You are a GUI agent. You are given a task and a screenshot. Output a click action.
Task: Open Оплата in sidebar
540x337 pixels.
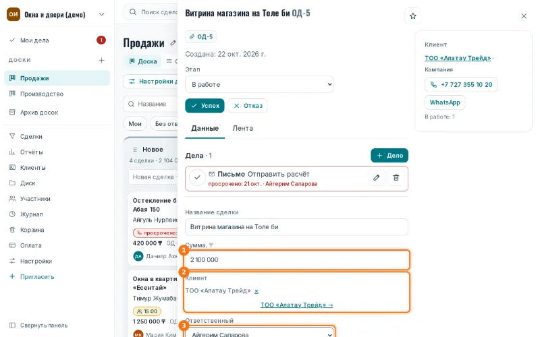tap(57, 245)
